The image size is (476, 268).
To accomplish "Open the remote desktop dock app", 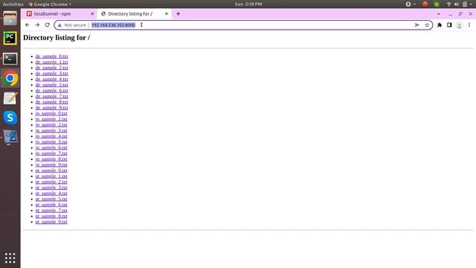I will point(10,137).
